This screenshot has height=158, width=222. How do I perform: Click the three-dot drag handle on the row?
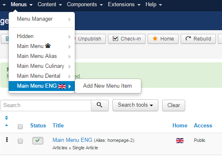pyautogui.click(x=7, y=140)
